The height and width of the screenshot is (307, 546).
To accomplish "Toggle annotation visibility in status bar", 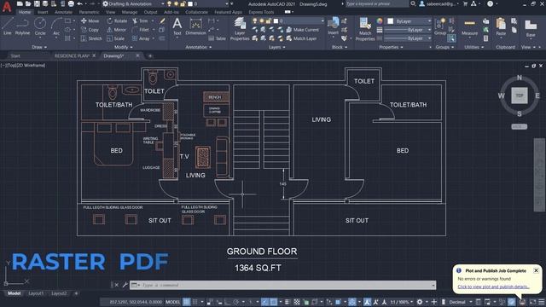I will pyautogui.click(x=367, y=302).
